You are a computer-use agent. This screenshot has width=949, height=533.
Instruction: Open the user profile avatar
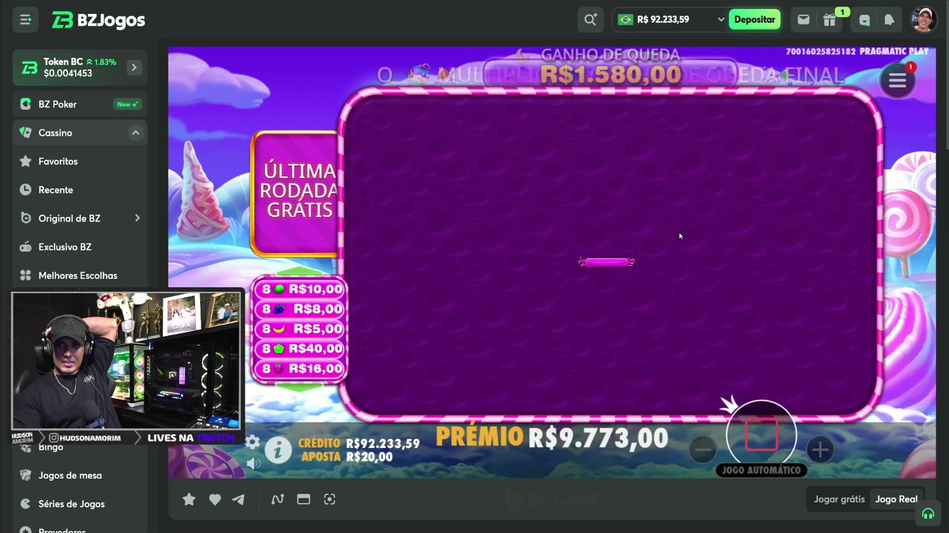(x=923, y=20)
